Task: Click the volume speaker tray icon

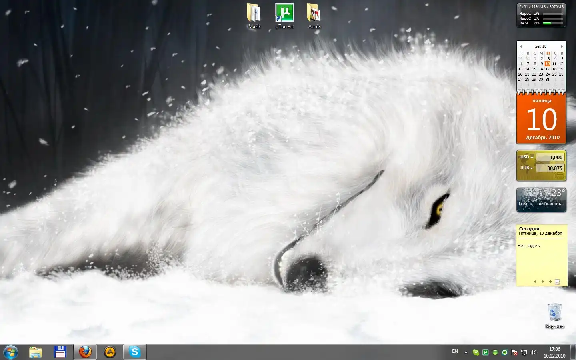Action: (534, 352)
